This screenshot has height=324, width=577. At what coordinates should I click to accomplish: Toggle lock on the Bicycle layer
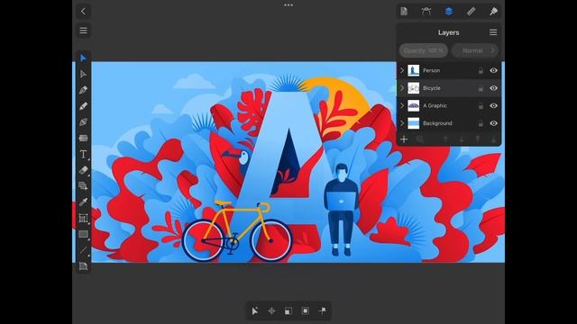pyautogui.click(x=481, y=88)
